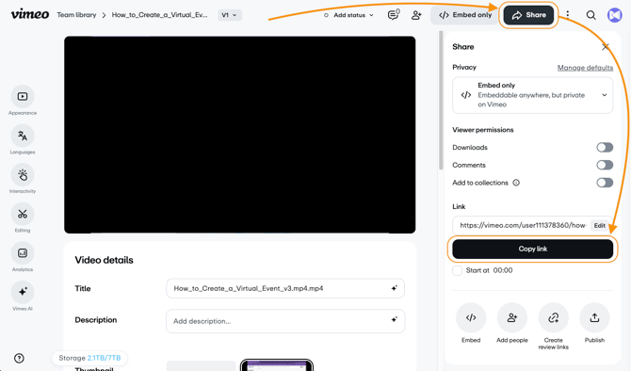The width and height of the screenshot is (631, 371).
Task: Click the black video player preview
Action: click(x=240, y=135)
